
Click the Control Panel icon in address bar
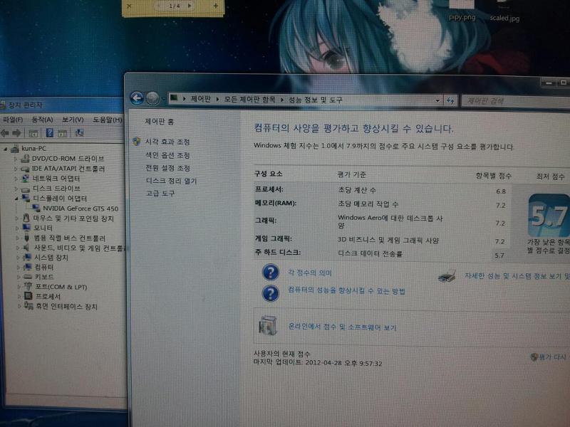(174, 98)
